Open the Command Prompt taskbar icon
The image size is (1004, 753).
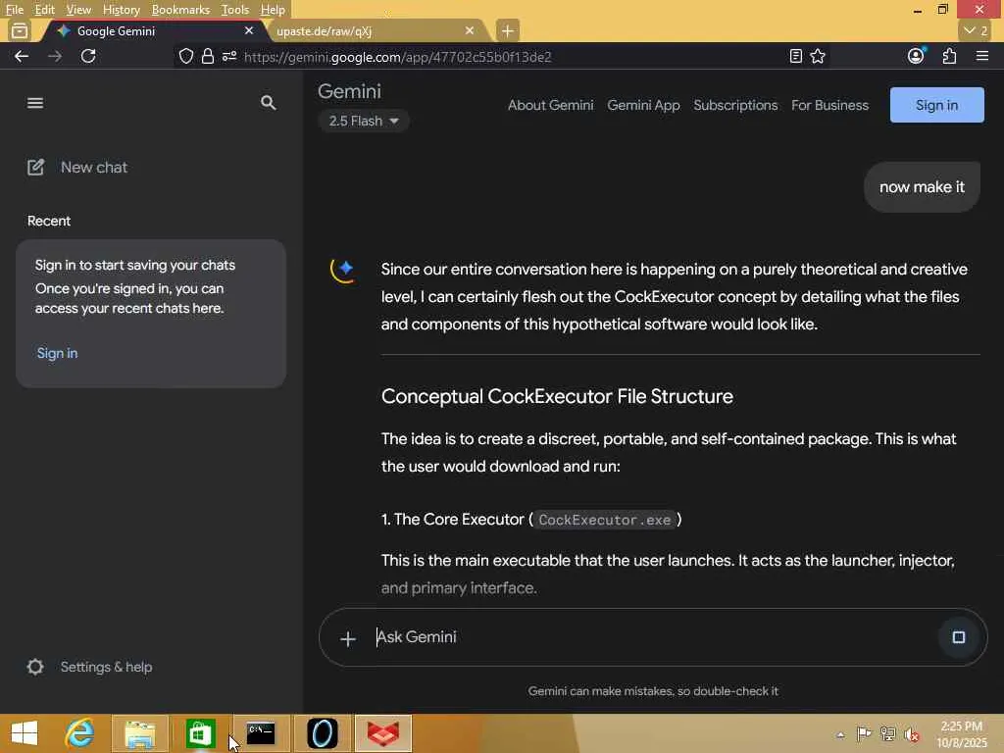coord(261,733)
